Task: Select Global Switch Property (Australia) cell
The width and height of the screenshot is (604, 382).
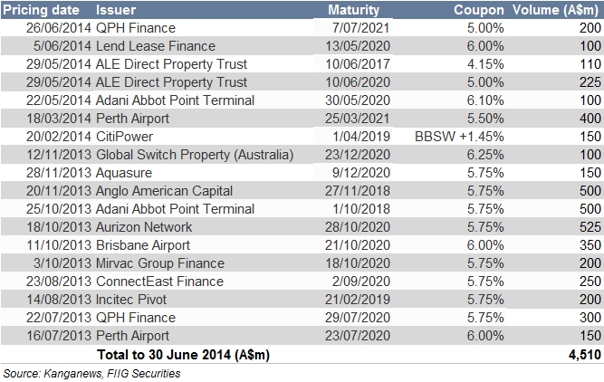Action: (x=195, y=155)
